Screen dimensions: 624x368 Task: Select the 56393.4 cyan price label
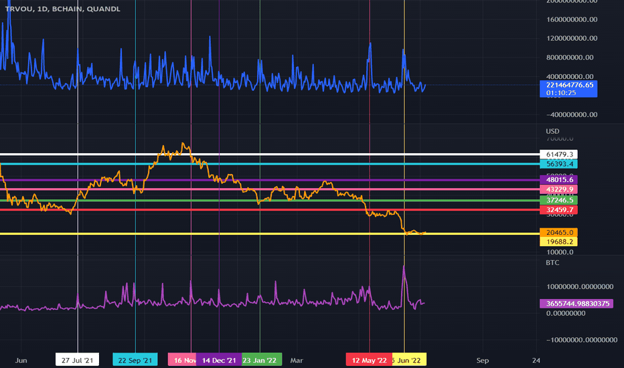tap(559, 164)
